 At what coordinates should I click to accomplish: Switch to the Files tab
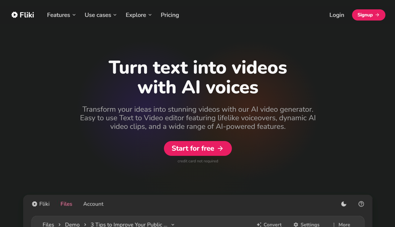66,204
